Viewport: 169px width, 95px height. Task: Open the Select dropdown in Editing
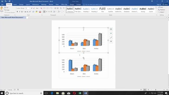click(x=162, y=12)
